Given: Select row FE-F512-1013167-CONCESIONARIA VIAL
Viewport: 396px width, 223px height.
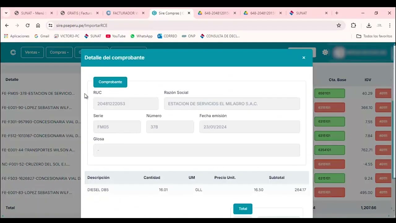Looking at the screenshot, I should point(41,136).
